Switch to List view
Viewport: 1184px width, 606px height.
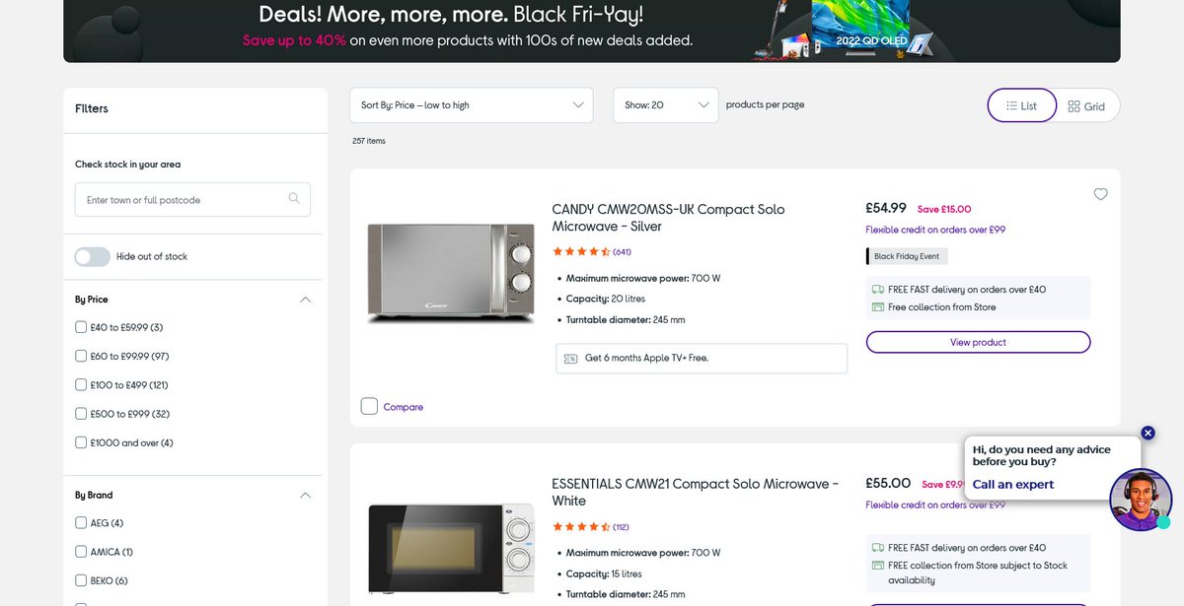(x=1021, y=105)
